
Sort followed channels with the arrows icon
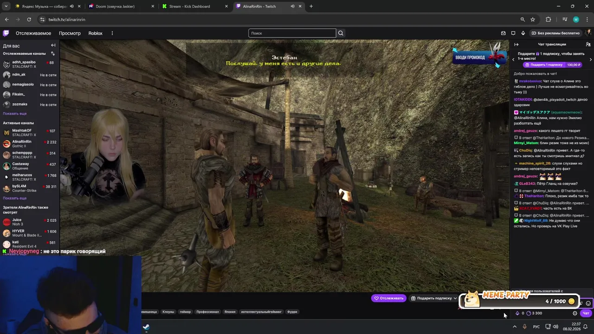(x=53, y=54)
